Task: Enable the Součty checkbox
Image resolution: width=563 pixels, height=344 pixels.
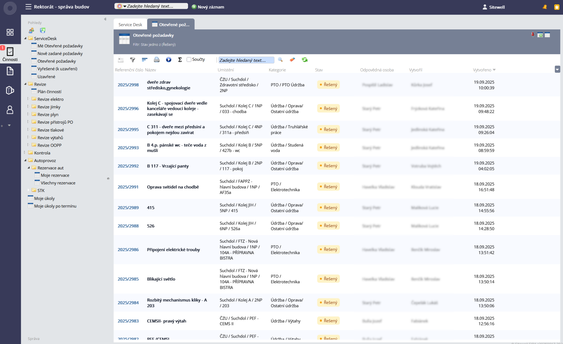Action: [189, 60]
